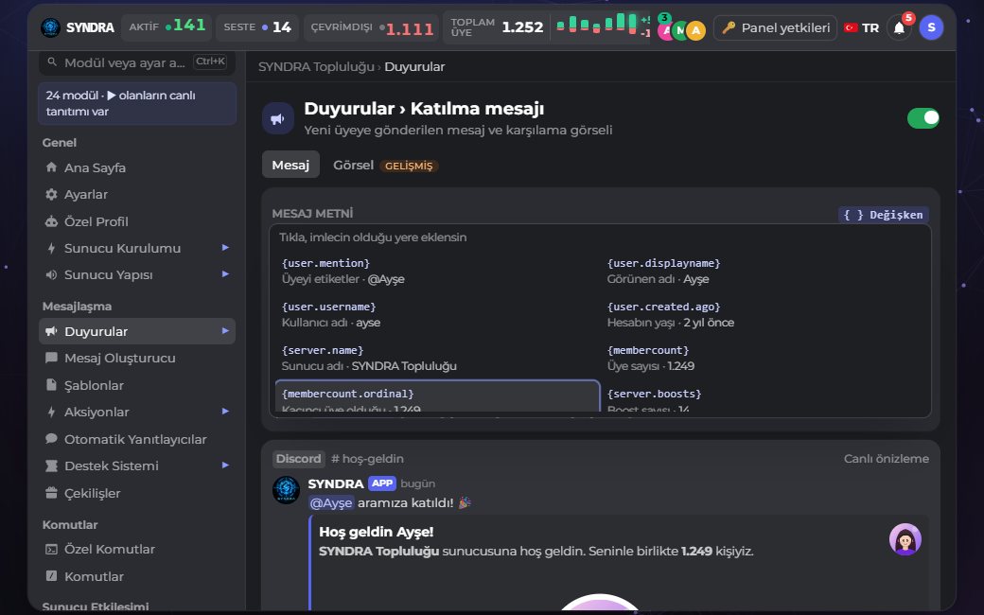Expand the Aksiyonlar submenu arrow
Image resolution: width=984 pixels, height=615 pixels.
coord(225,412)
